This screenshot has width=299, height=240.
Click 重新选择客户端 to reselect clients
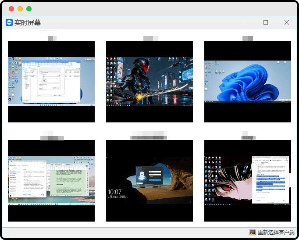pyautogui.click(x=276, y=232)
